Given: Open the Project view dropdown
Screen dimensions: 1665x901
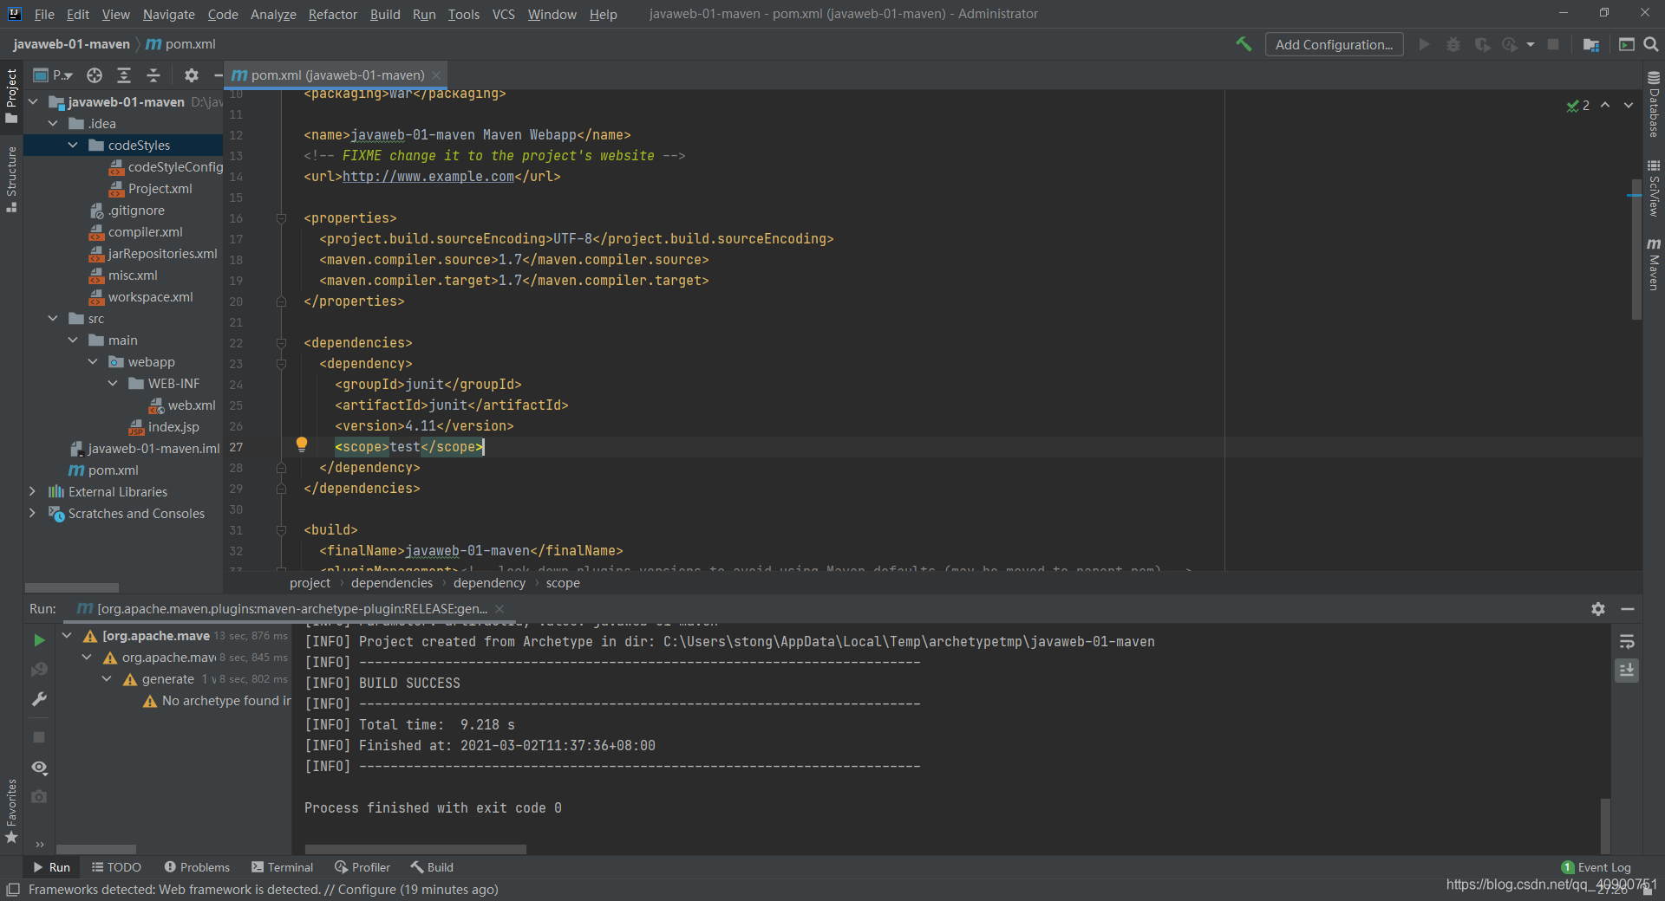Looking at the screenshot, I should pos(54,75).
